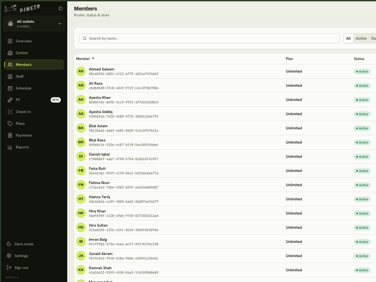Toggle Dark mode
The width and height of the screenshot is (376, 282).
pyautogui.click(x=34, y=244)
